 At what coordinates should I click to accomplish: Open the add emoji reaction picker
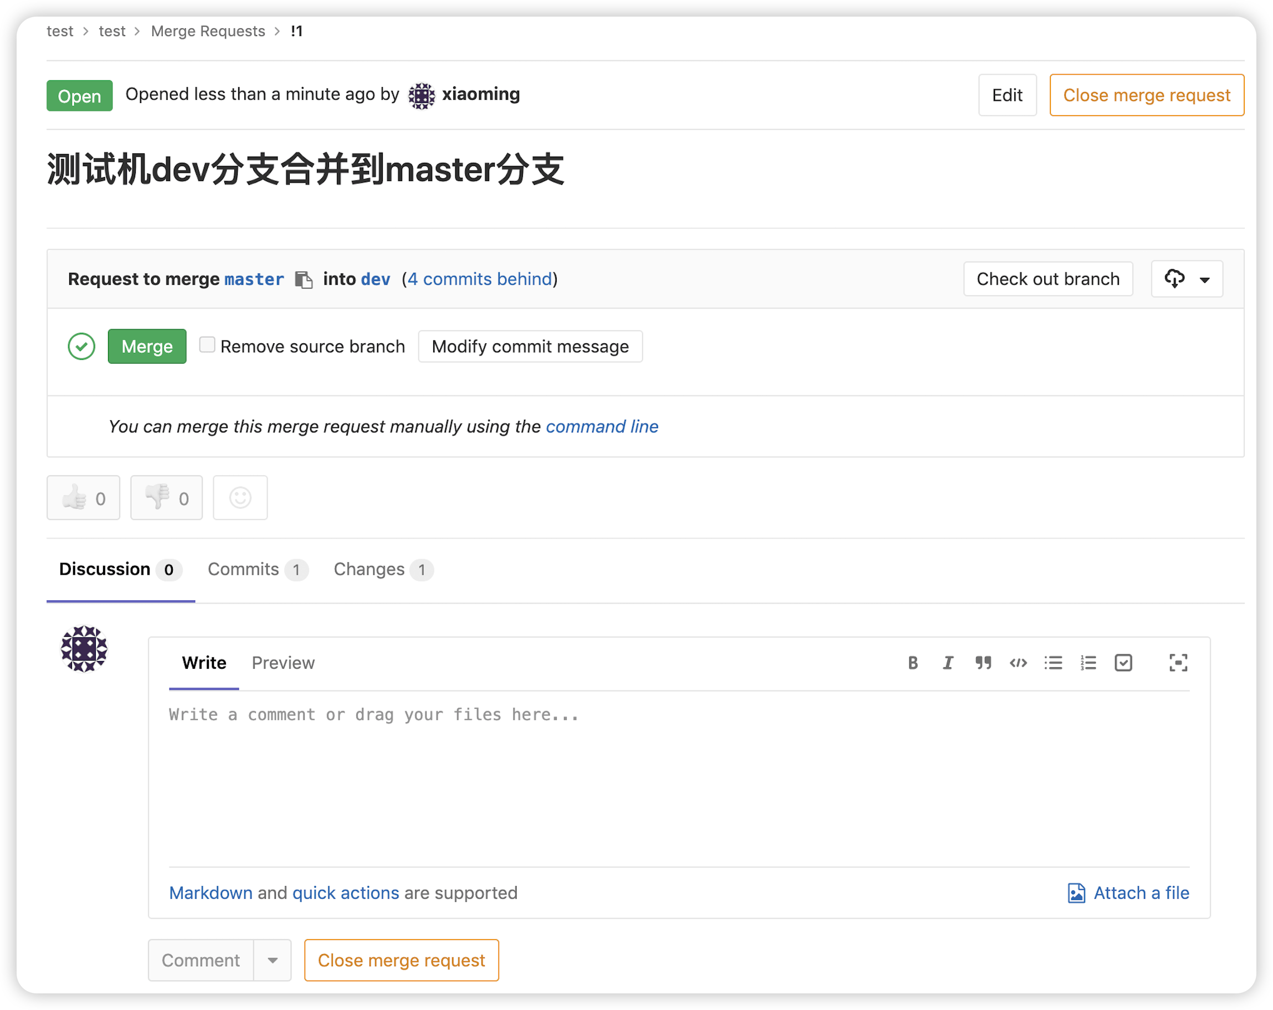click(240, 498)
